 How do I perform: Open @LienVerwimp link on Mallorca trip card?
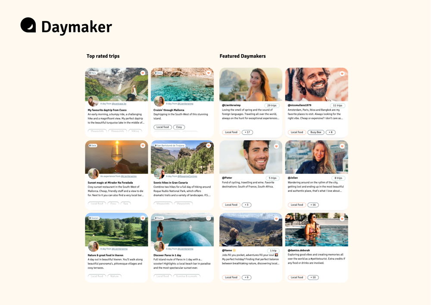pos(185,104)
